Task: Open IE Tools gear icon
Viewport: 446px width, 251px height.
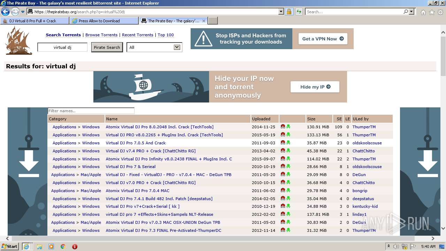Action: (440, 12)
